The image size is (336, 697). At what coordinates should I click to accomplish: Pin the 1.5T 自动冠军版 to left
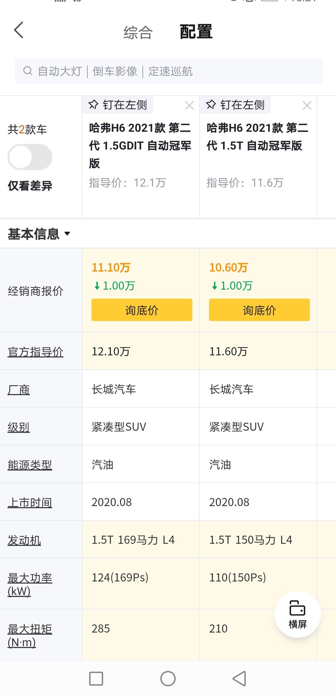point(235,105)
